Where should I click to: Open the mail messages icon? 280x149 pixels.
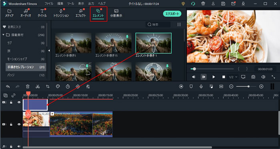(x=233, y=4)
